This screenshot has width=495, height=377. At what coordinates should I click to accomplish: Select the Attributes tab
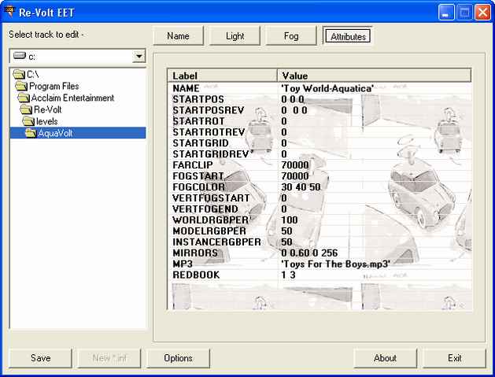coord(348,36)
